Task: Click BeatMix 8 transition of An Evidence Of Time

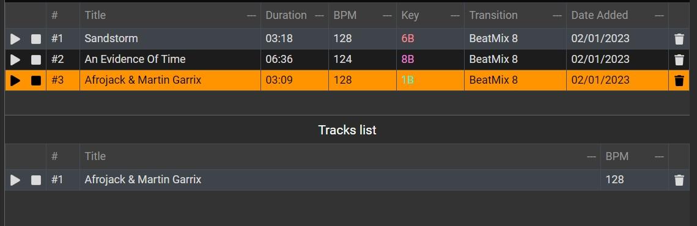Action: [x=493, y=59]
